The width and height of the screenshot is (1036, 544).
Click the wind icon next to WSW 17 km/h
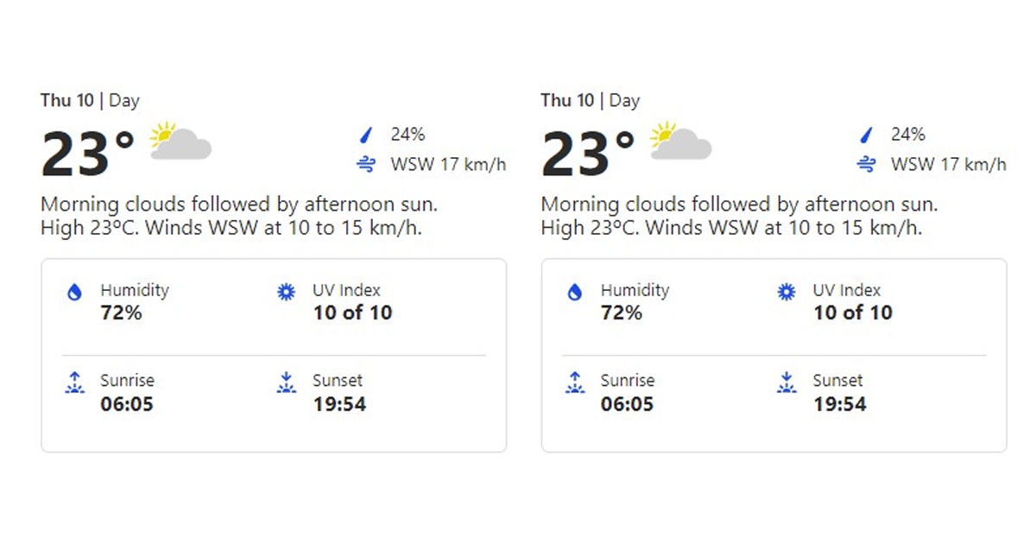865,164
